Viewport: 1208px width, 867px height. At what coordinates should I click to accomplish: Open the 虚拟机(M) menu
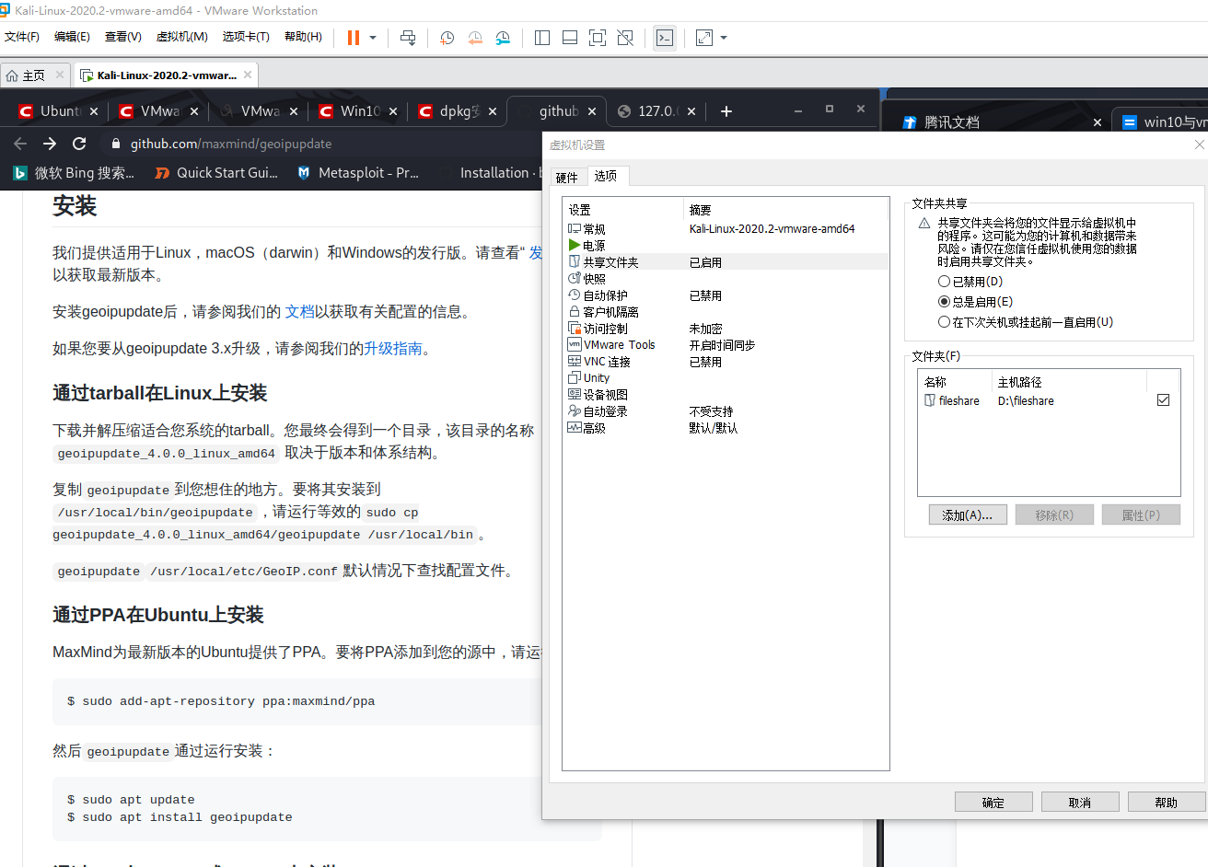(181, 37)
